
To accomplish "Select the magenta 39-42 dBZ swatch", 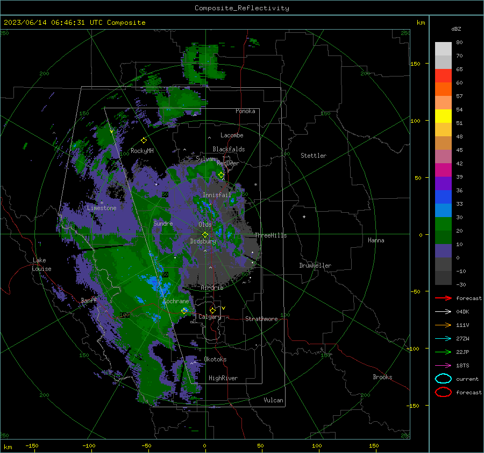I will pyautogui.click(x=443, y=170).
